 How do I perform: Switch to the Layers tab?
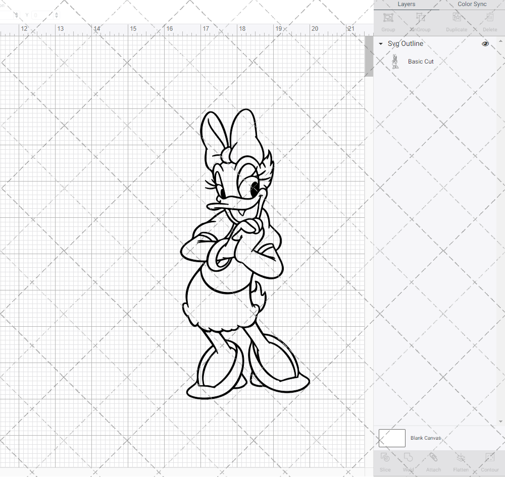[x=406, y=4]
